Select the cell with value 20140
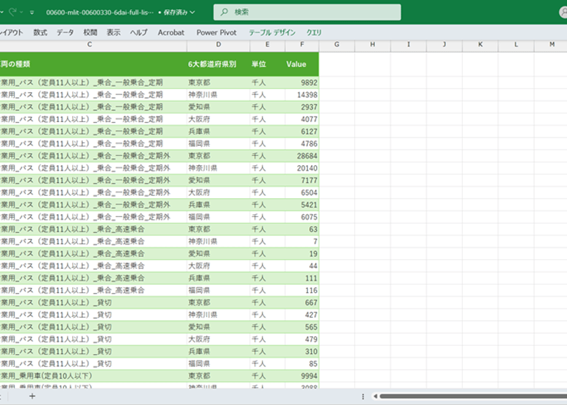The width and height of the screenshot is (567, 405). pyautogui.click(x=302, y=168)
